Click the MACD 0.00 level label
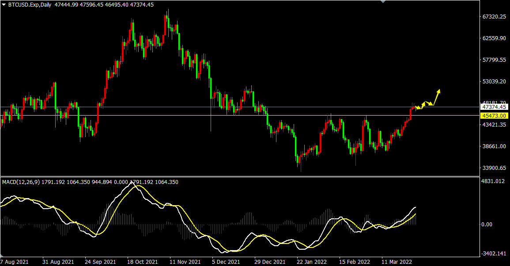The image size is (510, 266). coord(487,225)
